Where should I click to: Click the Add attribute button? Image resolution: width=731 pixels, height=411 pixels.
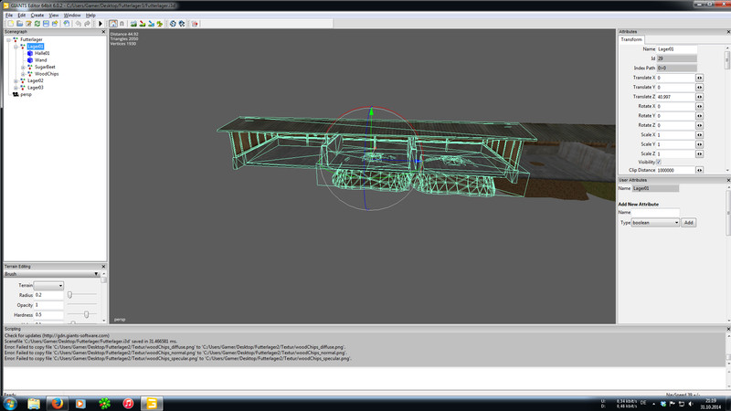tap(689, 223)
